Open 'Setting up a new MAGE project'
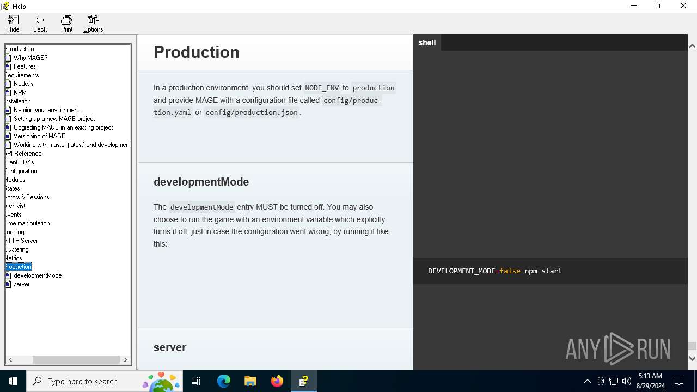697x392 pixels. (54, 119)
